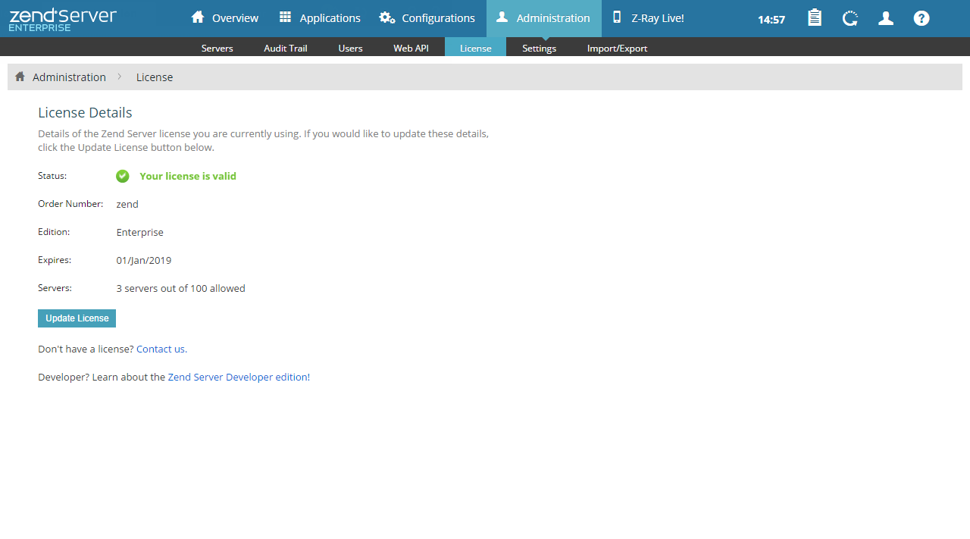Click the server clock showing 14:57

pyautogui.click(x=771, y=20)
